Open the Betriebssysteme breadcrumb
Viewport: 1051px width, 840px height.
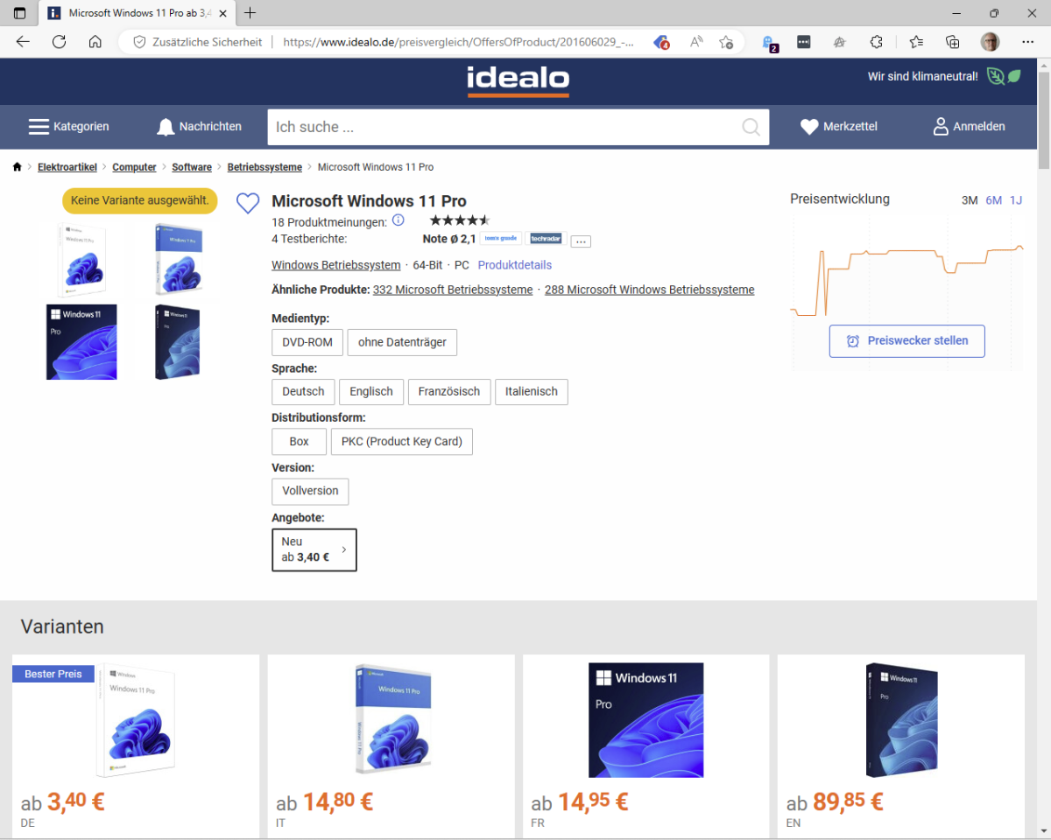pos(265,167)
